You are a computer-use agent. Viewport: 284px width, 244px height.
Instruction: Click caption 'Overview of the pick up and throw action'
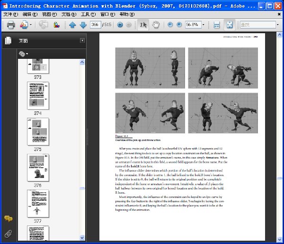[138, 140]
